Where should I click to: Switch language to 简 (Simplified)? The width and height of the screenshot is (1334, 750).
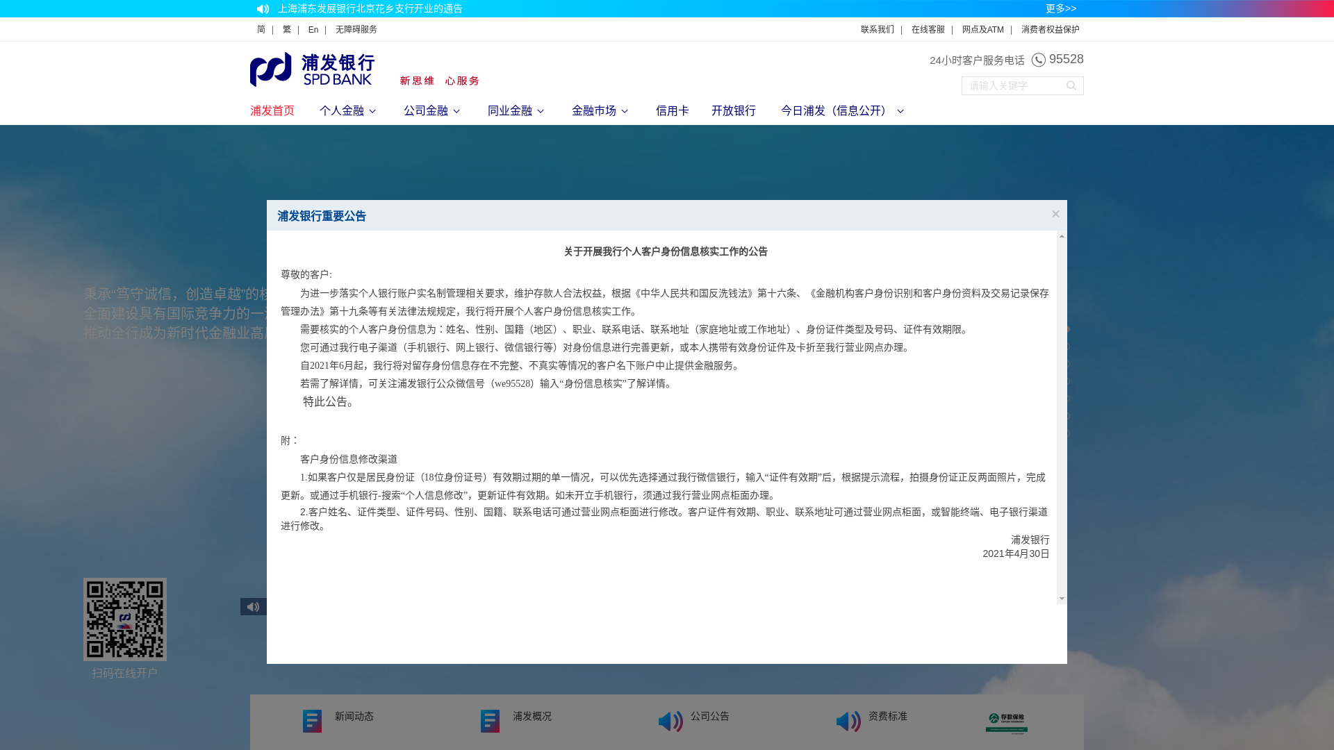pyautogui.click(x=261, y=30)
